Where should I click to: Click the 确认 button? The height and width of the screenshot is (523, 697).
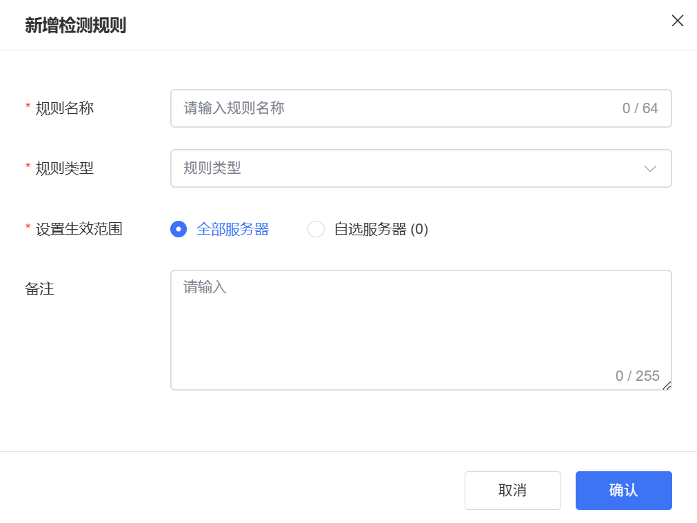coord(623,490)
